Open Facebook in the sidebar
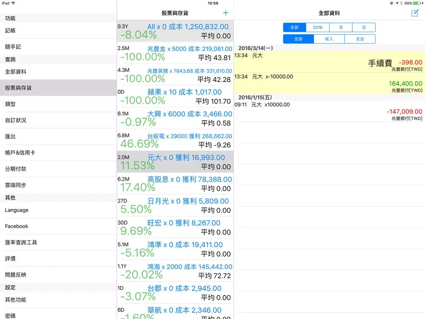 pos(58,226)
